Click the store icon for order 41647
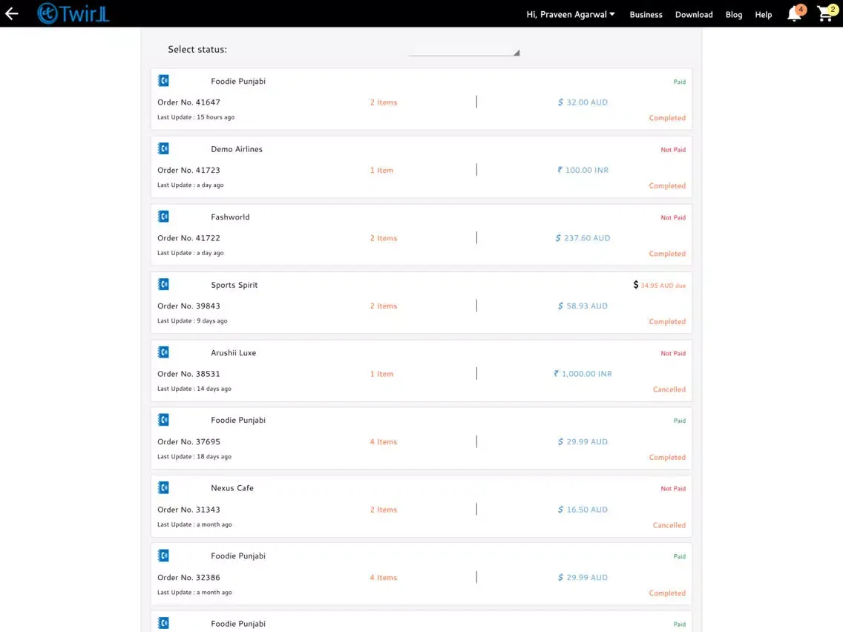Viewport: 843px width, 632px height. pos(163,81)
